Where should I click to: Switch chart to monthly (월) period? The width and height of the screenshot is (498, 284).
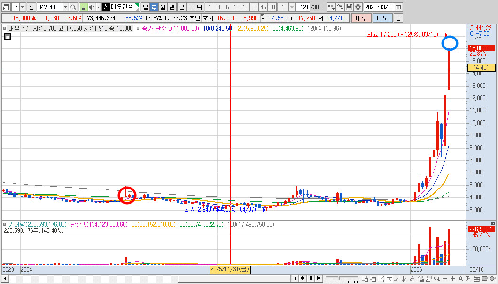click(x=163, y=7)
